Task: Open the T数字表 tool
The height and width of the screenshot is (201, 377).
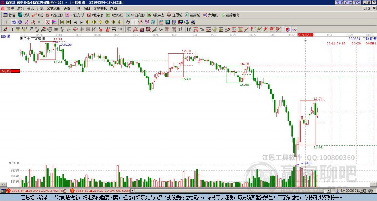Action: pyautogui.click(x=156, y=15)
